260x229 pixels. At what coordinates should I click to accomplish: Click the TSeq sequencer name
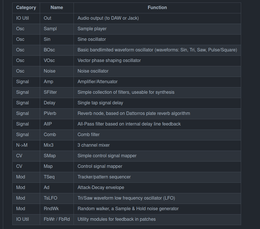pos(49,177)
